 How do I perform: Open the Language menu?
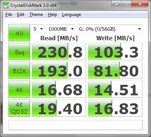pyautogui.click(x=72, y=14)
